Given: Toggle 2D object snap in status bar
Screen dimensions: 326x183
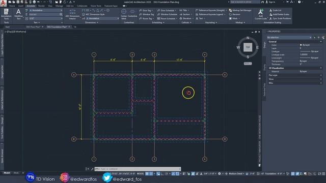Looking at the screenshot, I should click(177, 174).
